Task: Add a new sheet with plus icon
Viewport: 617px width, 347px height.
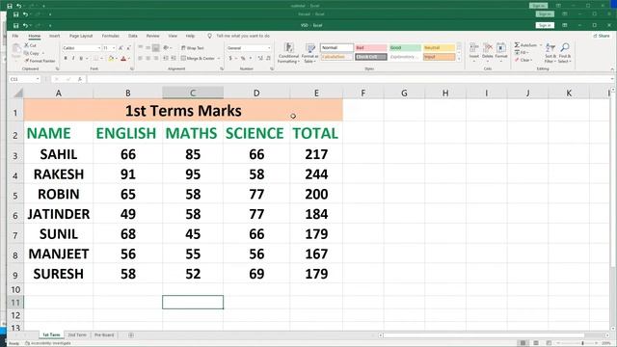Action: [131, 335]
